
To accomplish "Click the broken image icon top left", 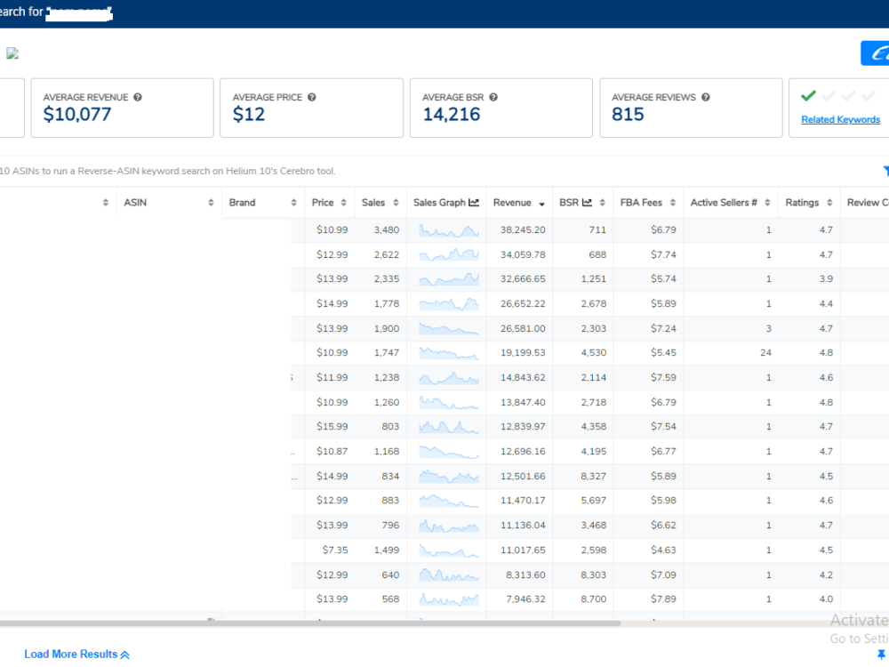I will [12, 53].
